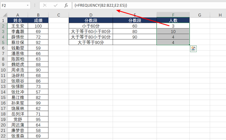Select row 6 header
The image size is (226, 140).
tap(4, 48)
